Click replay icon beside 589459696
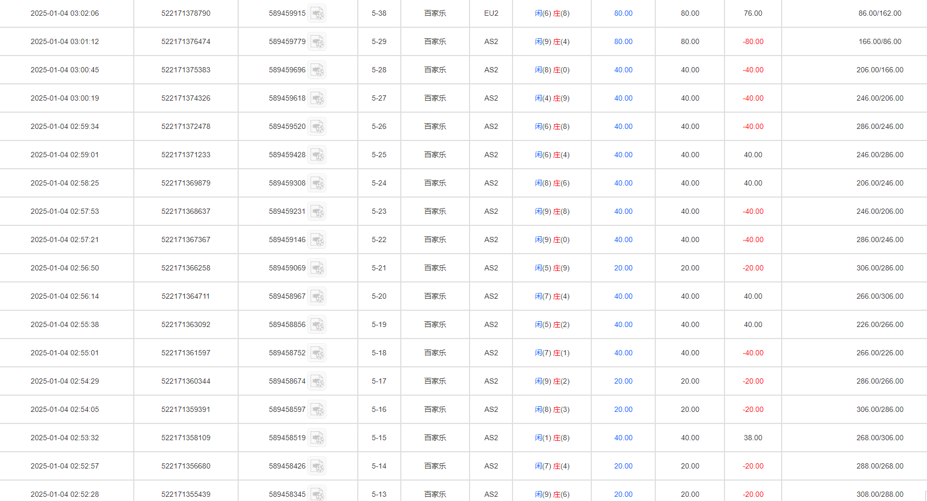This screenshot has width=927, height=501. coord(317,70)
